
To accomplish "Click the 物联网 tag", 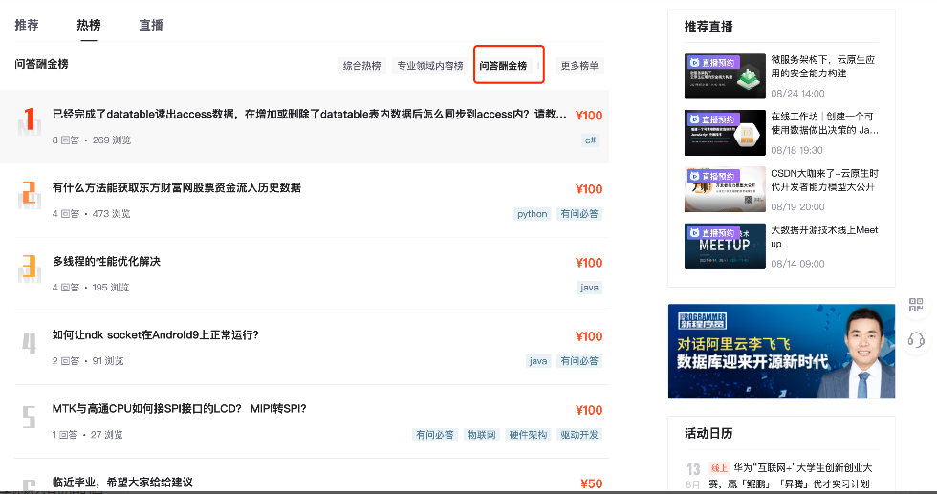I will tap(481, 435).
